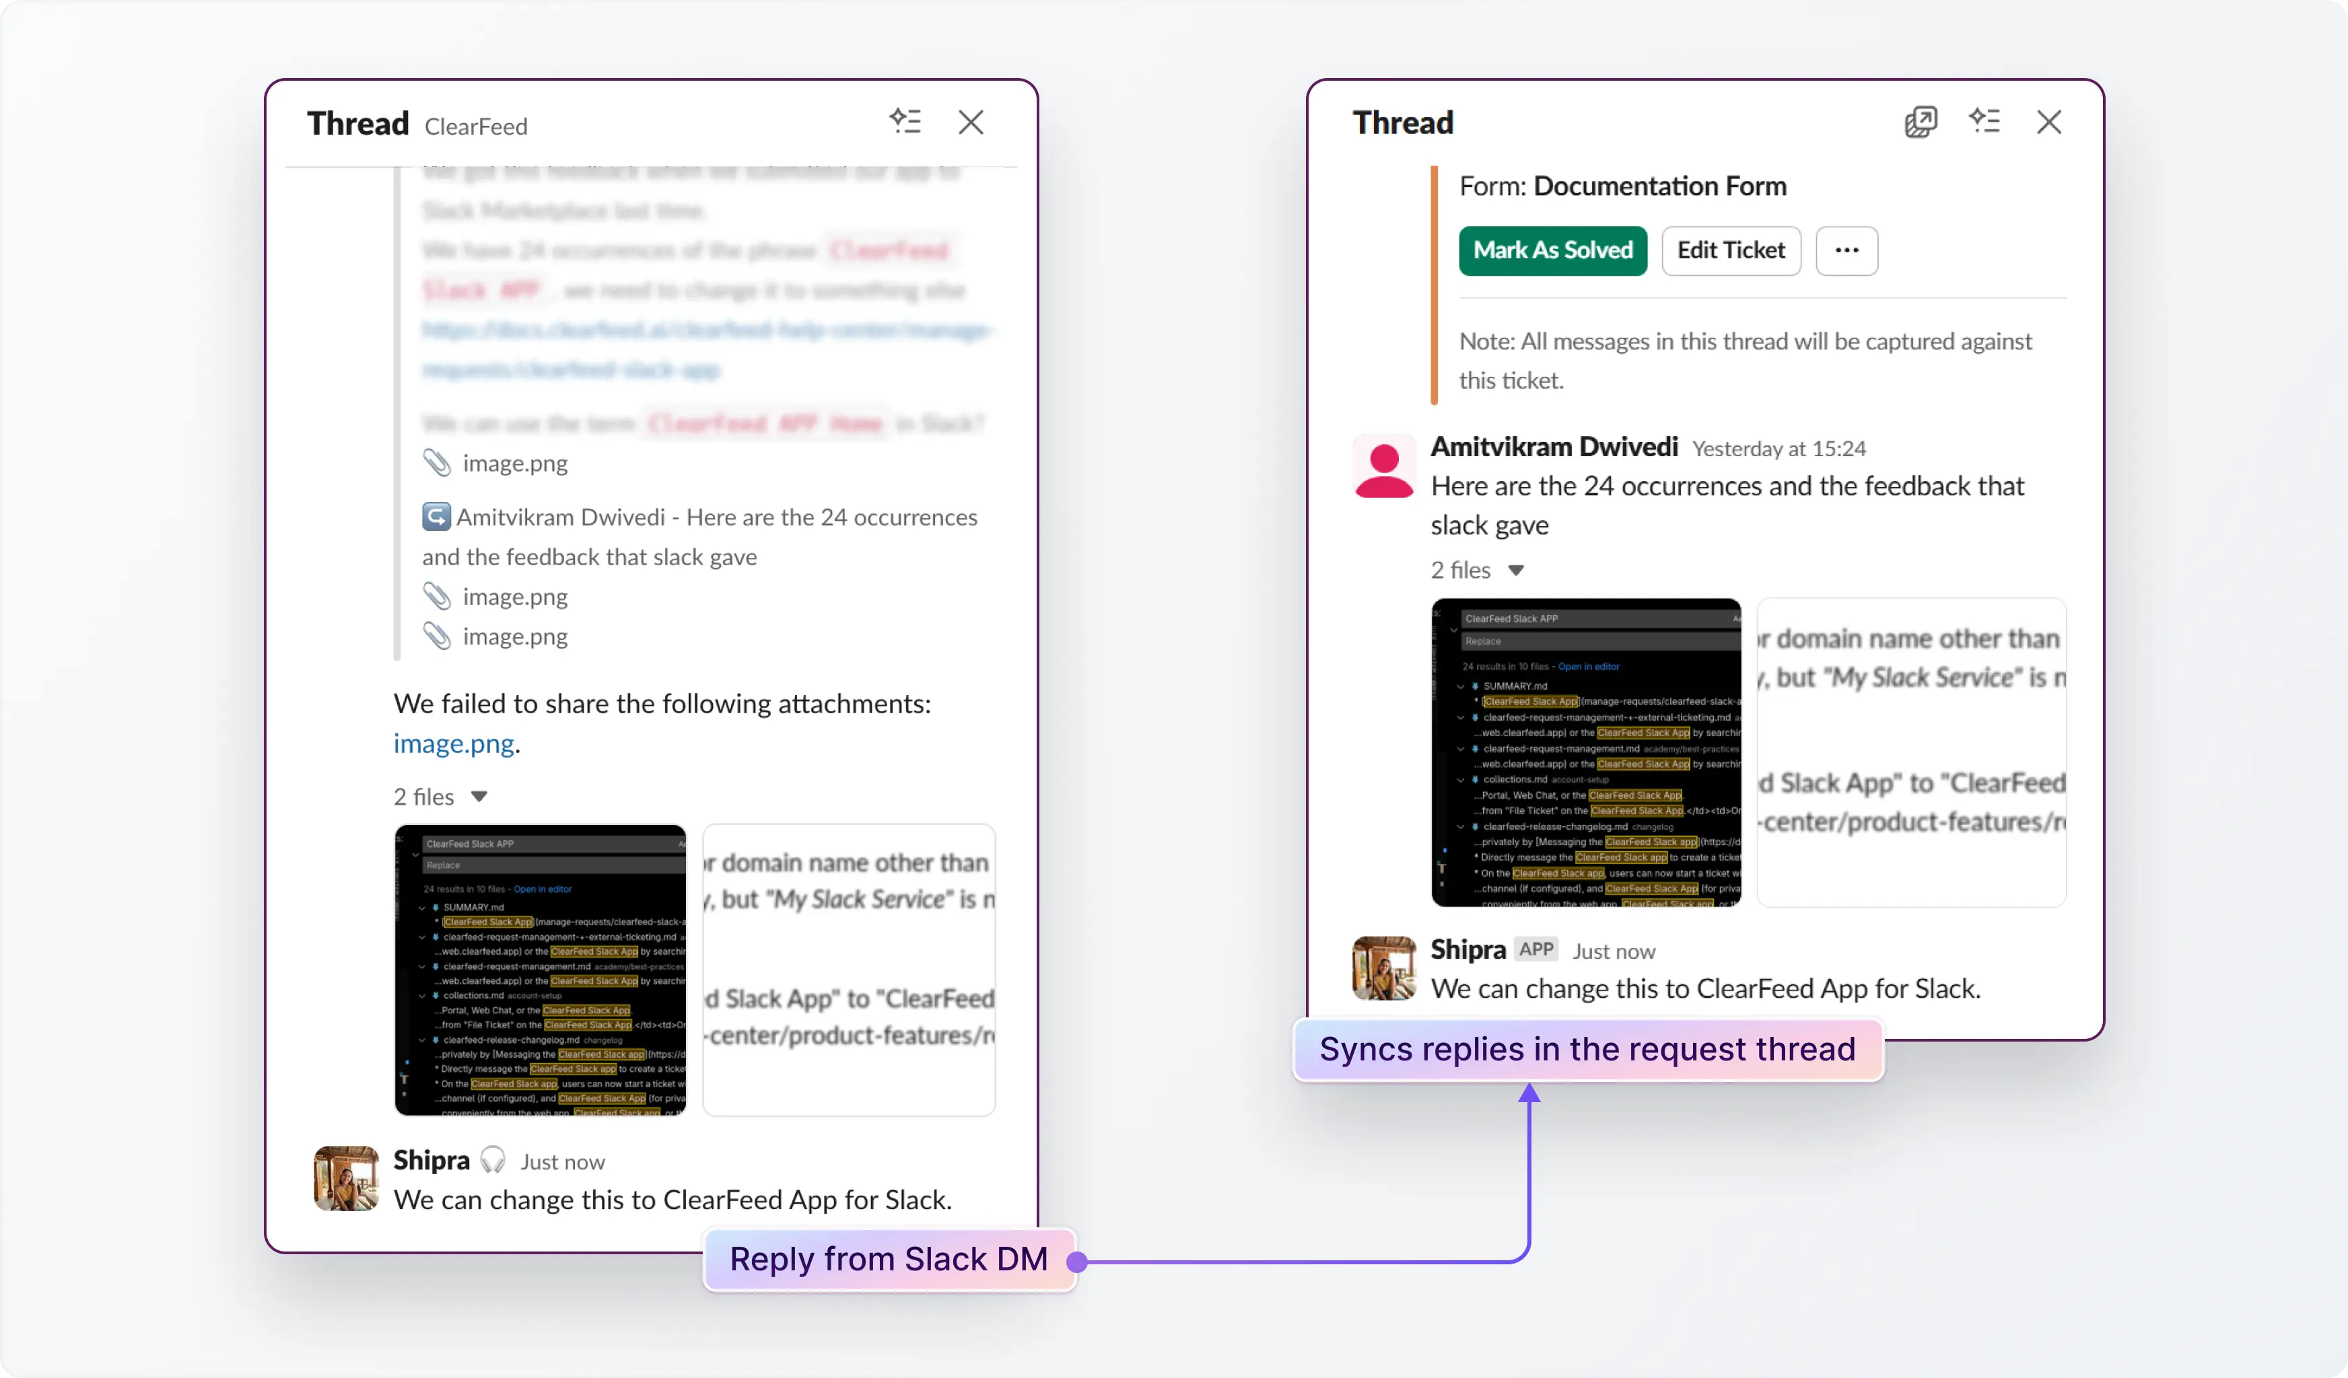
Task: Click Amitvikram Dwivedi's pink avatar
Action: [1383, 466]
